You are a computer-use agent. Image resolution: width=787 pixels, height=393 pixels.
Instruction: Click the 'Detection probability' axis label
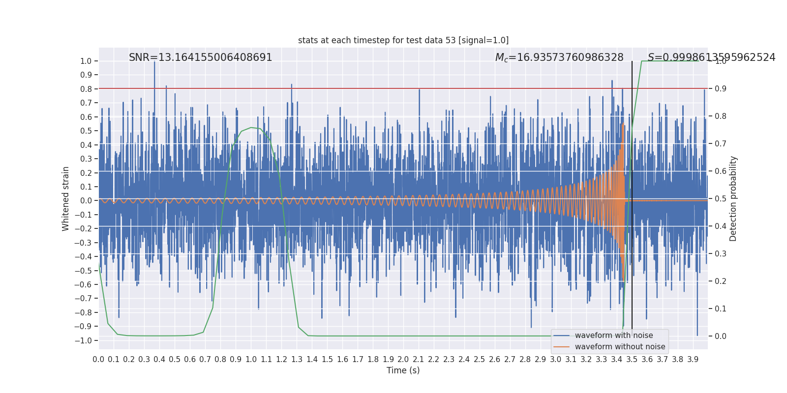(x=733, y=198)
